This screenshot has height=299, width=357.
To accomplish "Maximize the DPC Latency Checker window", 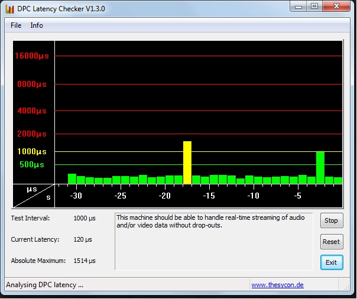I will (314, 6).
